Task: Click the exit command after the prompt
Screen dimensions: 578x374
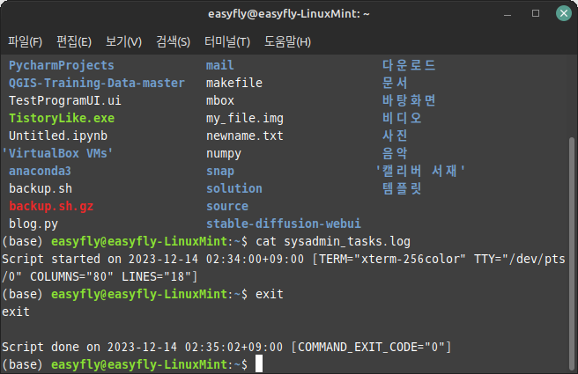Action: [270, 295]
